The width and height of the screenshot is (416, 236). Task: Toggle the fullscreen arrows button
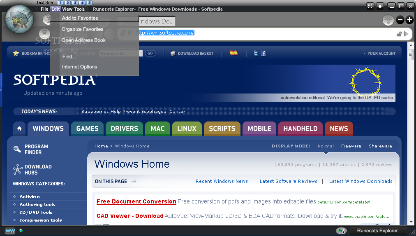[370, 6]
